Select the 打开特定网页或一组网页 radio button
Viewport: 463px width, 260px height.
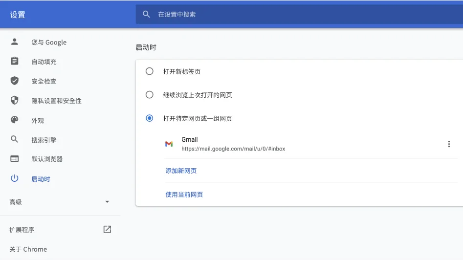click(150, 118)
